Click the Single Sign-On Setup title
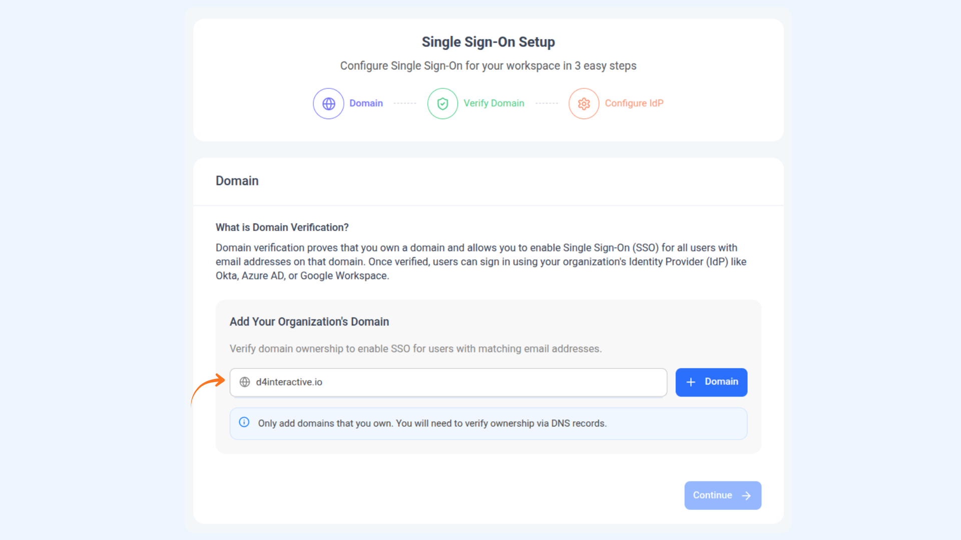This screenshot has height=540, width=961. tap(488, 42)
